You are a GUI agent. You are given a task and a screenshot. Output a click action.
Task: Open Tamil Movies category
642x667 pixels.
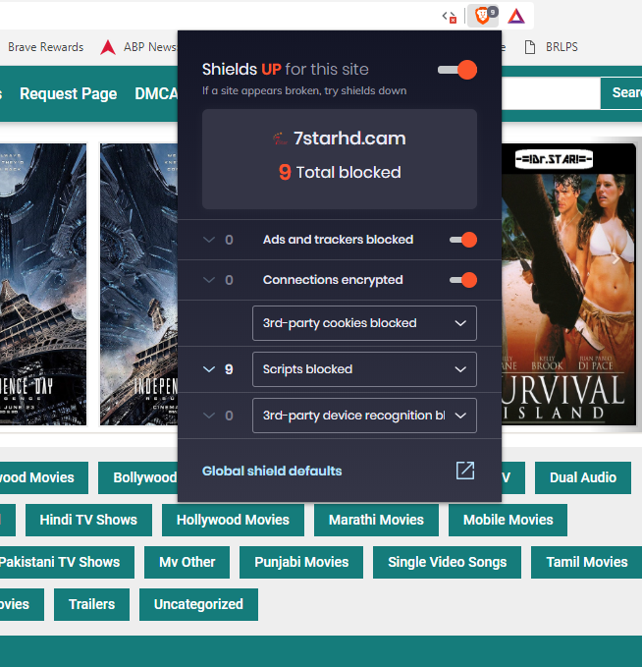click(587, 562)
